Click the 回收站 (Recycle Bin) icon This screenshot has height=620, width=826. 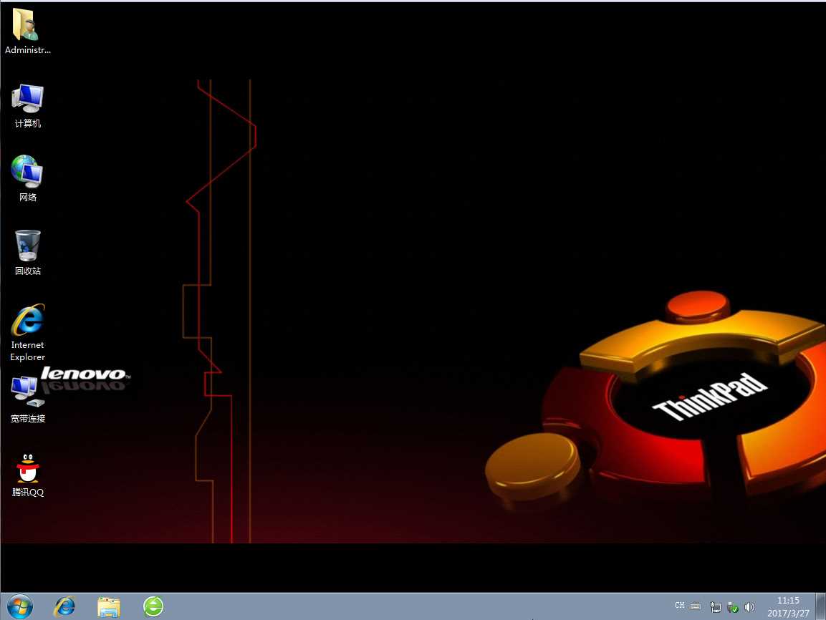pos(27,252)
